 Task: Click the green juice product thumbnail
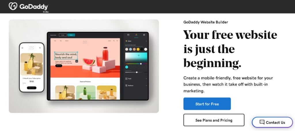coord(86,92)
